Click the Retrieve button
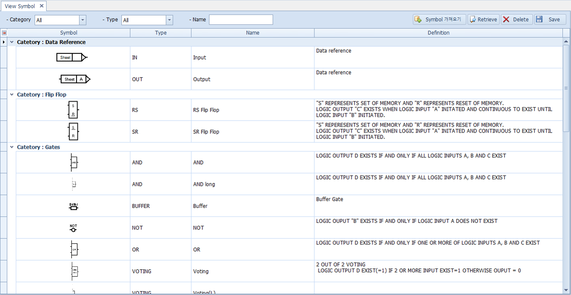Viewport: 571px width, 295px height. click(483, 19)
